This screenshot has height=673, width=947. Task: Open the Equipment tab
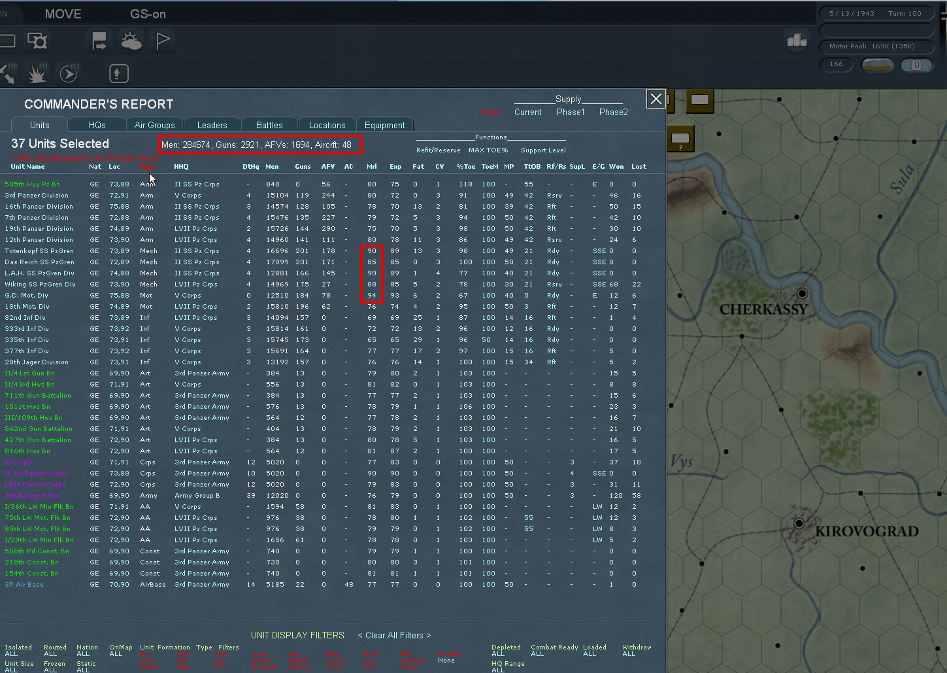pyautogui.click(x=385, y=125)
